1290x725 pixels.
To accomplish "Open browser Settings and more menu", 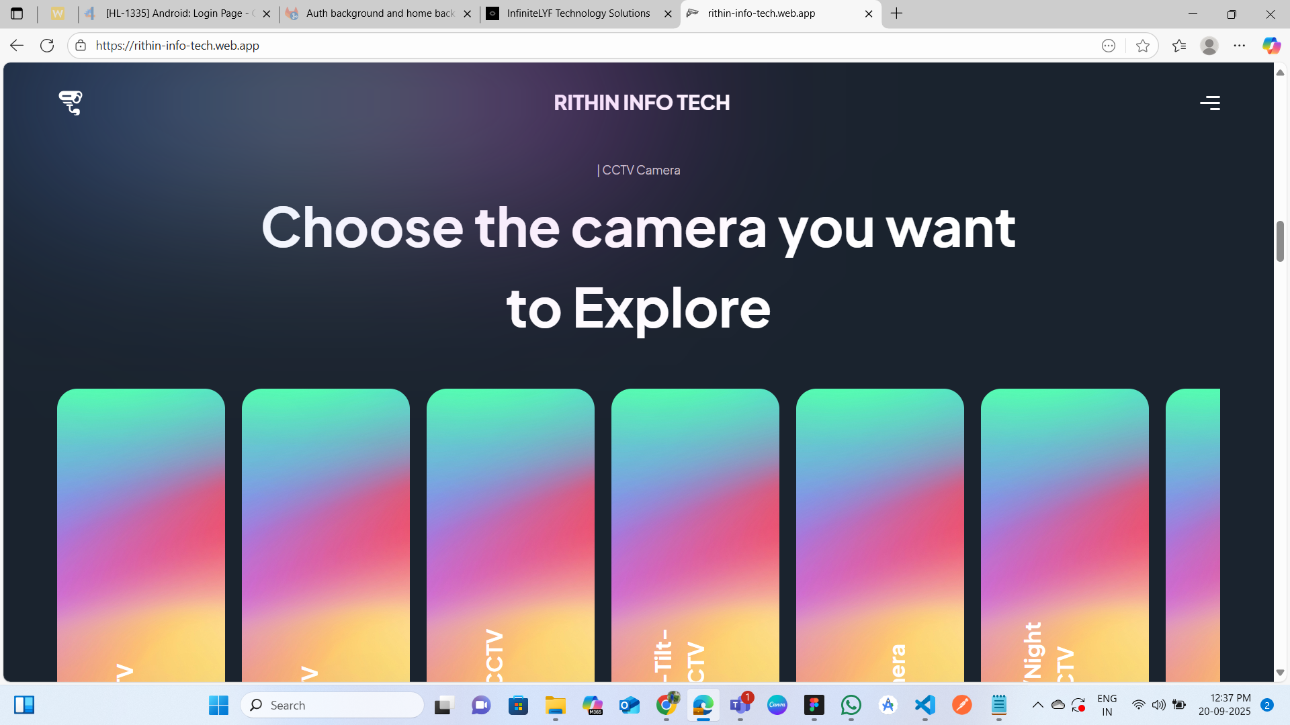I will (1240, 46).
